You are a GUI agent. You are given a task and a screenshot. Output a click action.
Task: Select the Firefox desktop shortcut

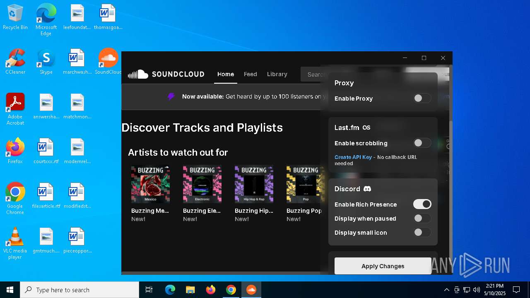(x=15, y=151)
